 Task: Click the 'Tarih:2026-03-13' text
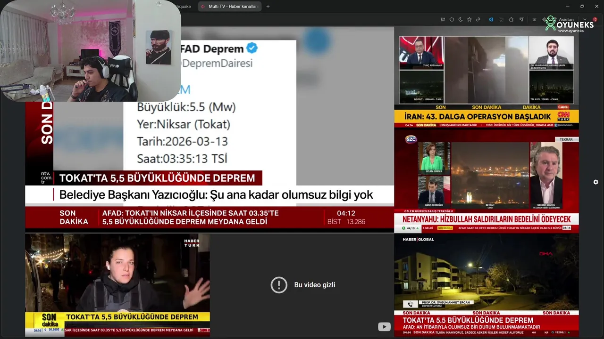tap(183, 141)
